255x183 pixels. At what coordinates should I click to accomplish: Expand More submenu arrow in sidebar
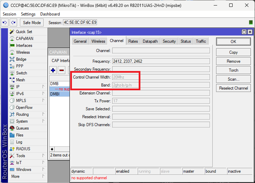(x=43, y=176)
